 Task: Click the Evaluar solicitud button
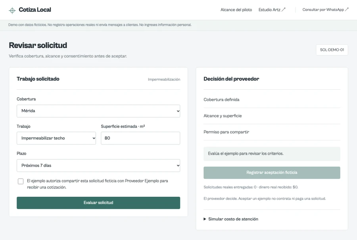point(98,203)
